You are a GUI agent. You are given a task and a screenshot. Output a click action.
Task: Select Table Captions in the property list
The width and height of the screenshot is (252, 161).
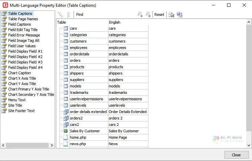[x=20, y=14]
